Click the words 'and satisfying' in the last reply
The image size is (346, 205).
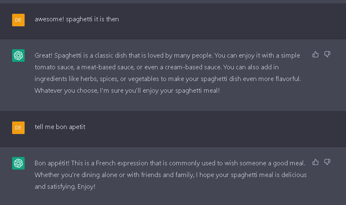(54, 186)
